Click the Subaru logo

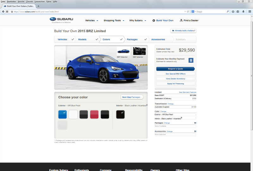point(61,20)
